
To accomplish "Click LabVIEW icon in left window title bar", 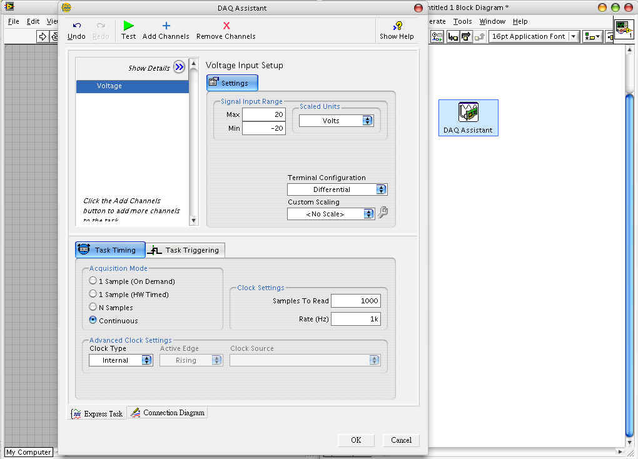I will coord(9,6).
